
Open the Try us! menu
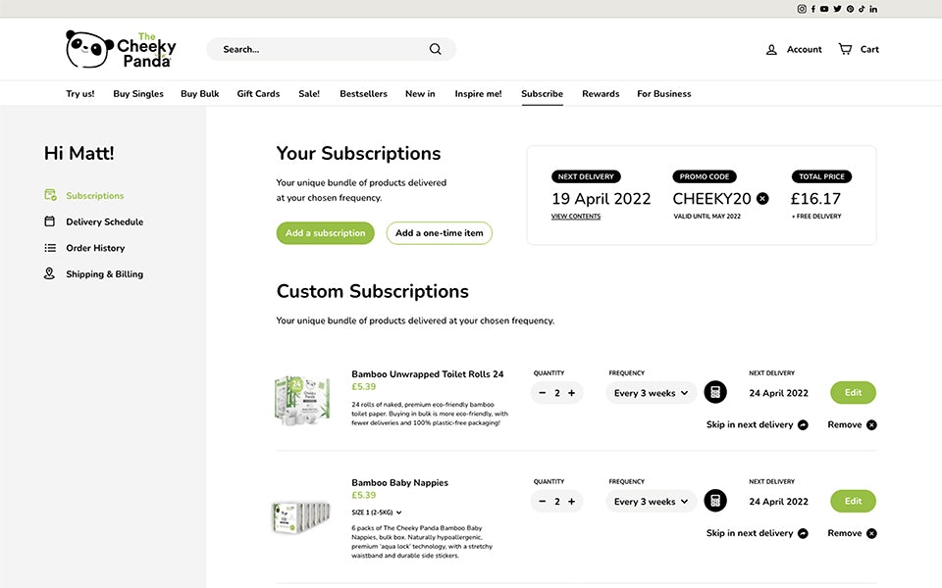pyautogui.click(x=80, y=94)
